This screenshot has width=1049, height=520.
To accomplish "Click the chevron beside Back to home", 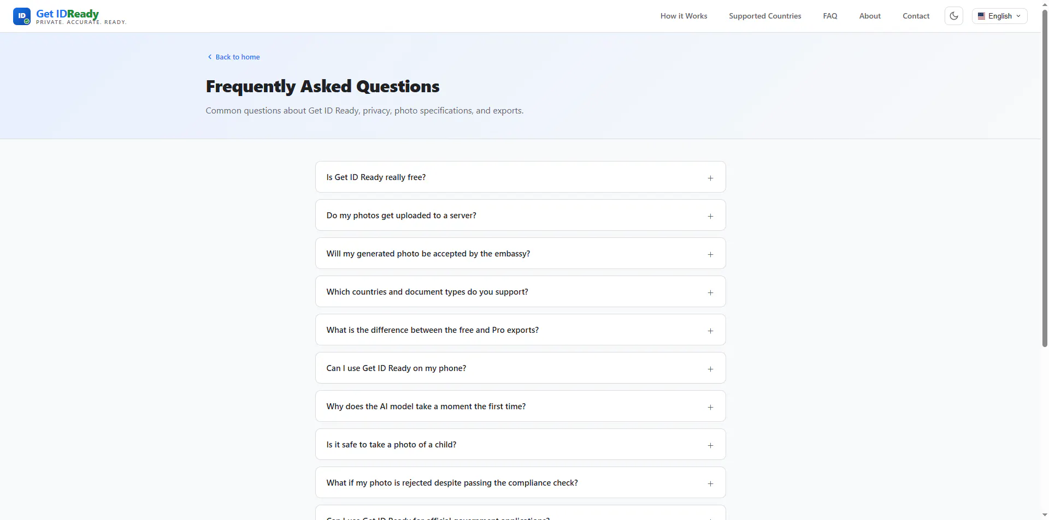I will tap(210, 57).
